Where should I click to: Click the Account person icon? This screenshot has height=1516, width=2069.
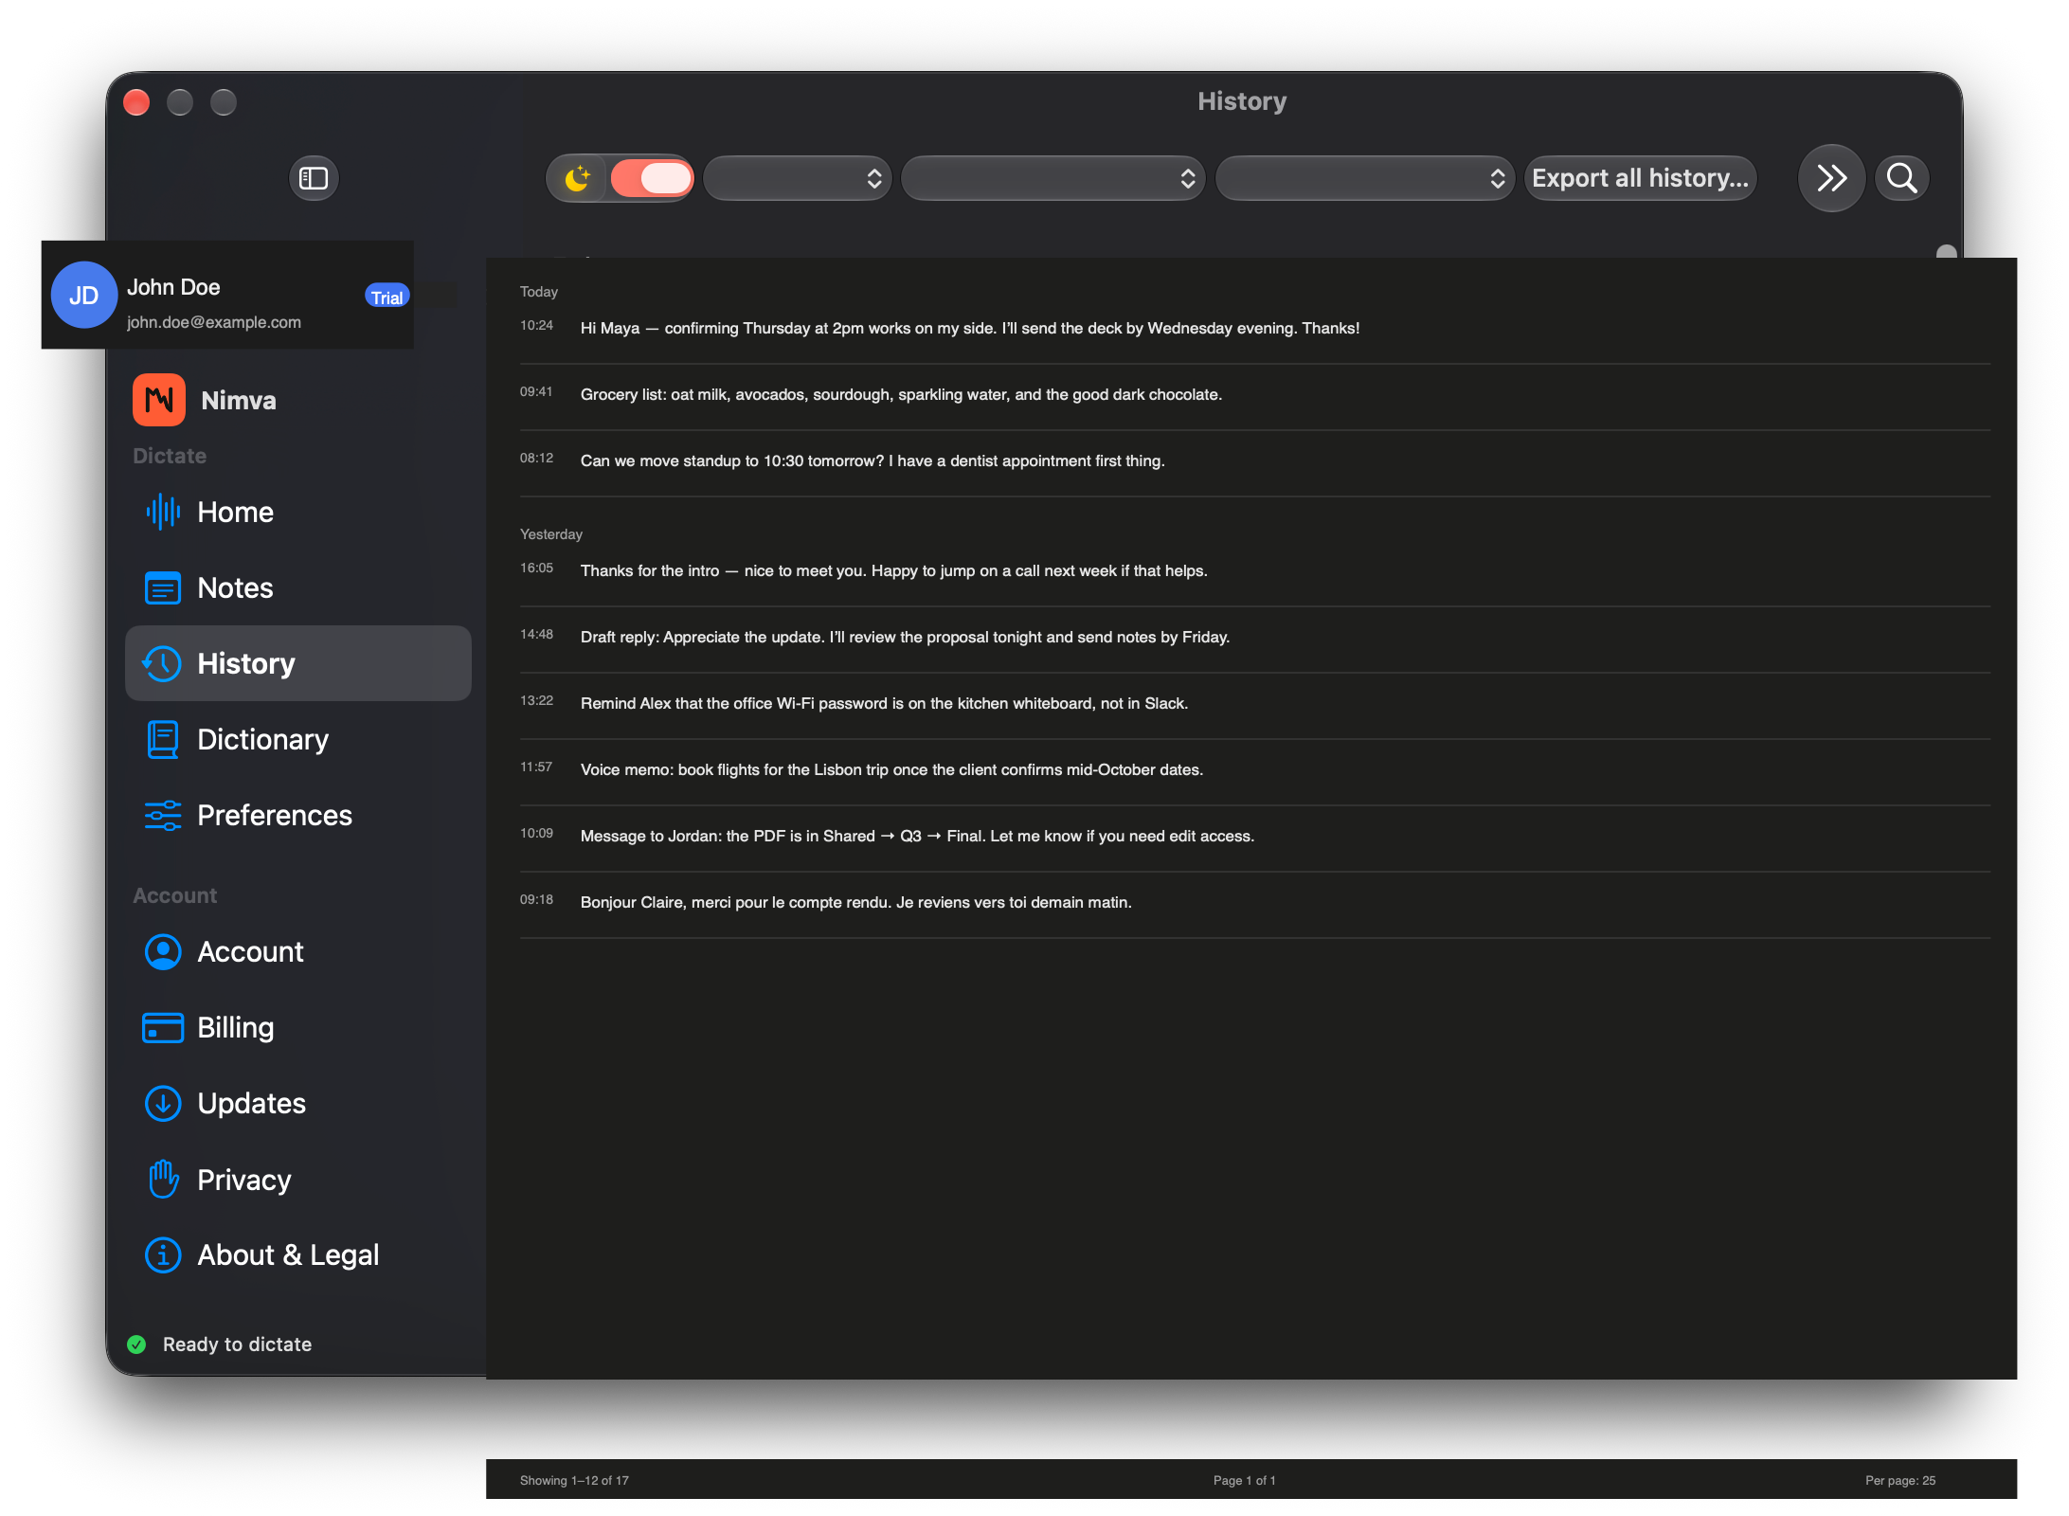pos(163,951)
